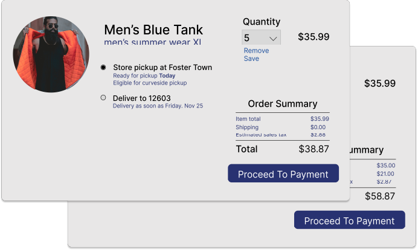
Task: Open the circular product photo thumbnail
Action: click(51, 54)
